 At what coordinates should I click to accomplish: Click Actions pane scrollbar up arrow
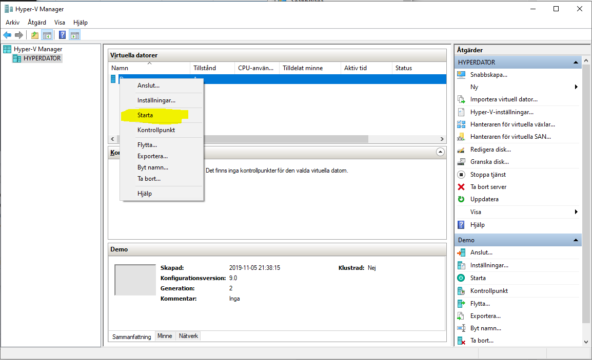coord(586,60)
